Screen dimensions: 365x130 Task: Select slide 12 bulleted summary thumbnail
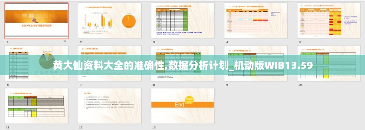pos(109,106)
